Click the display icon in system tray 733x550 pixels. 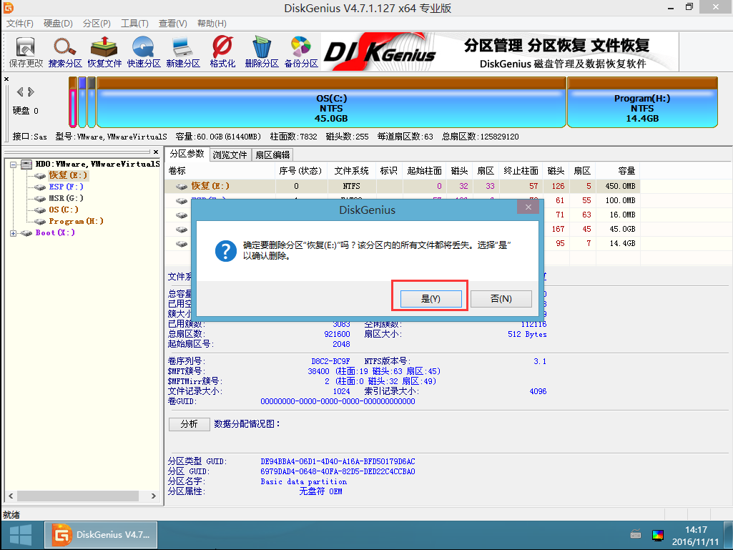(657, 535)
